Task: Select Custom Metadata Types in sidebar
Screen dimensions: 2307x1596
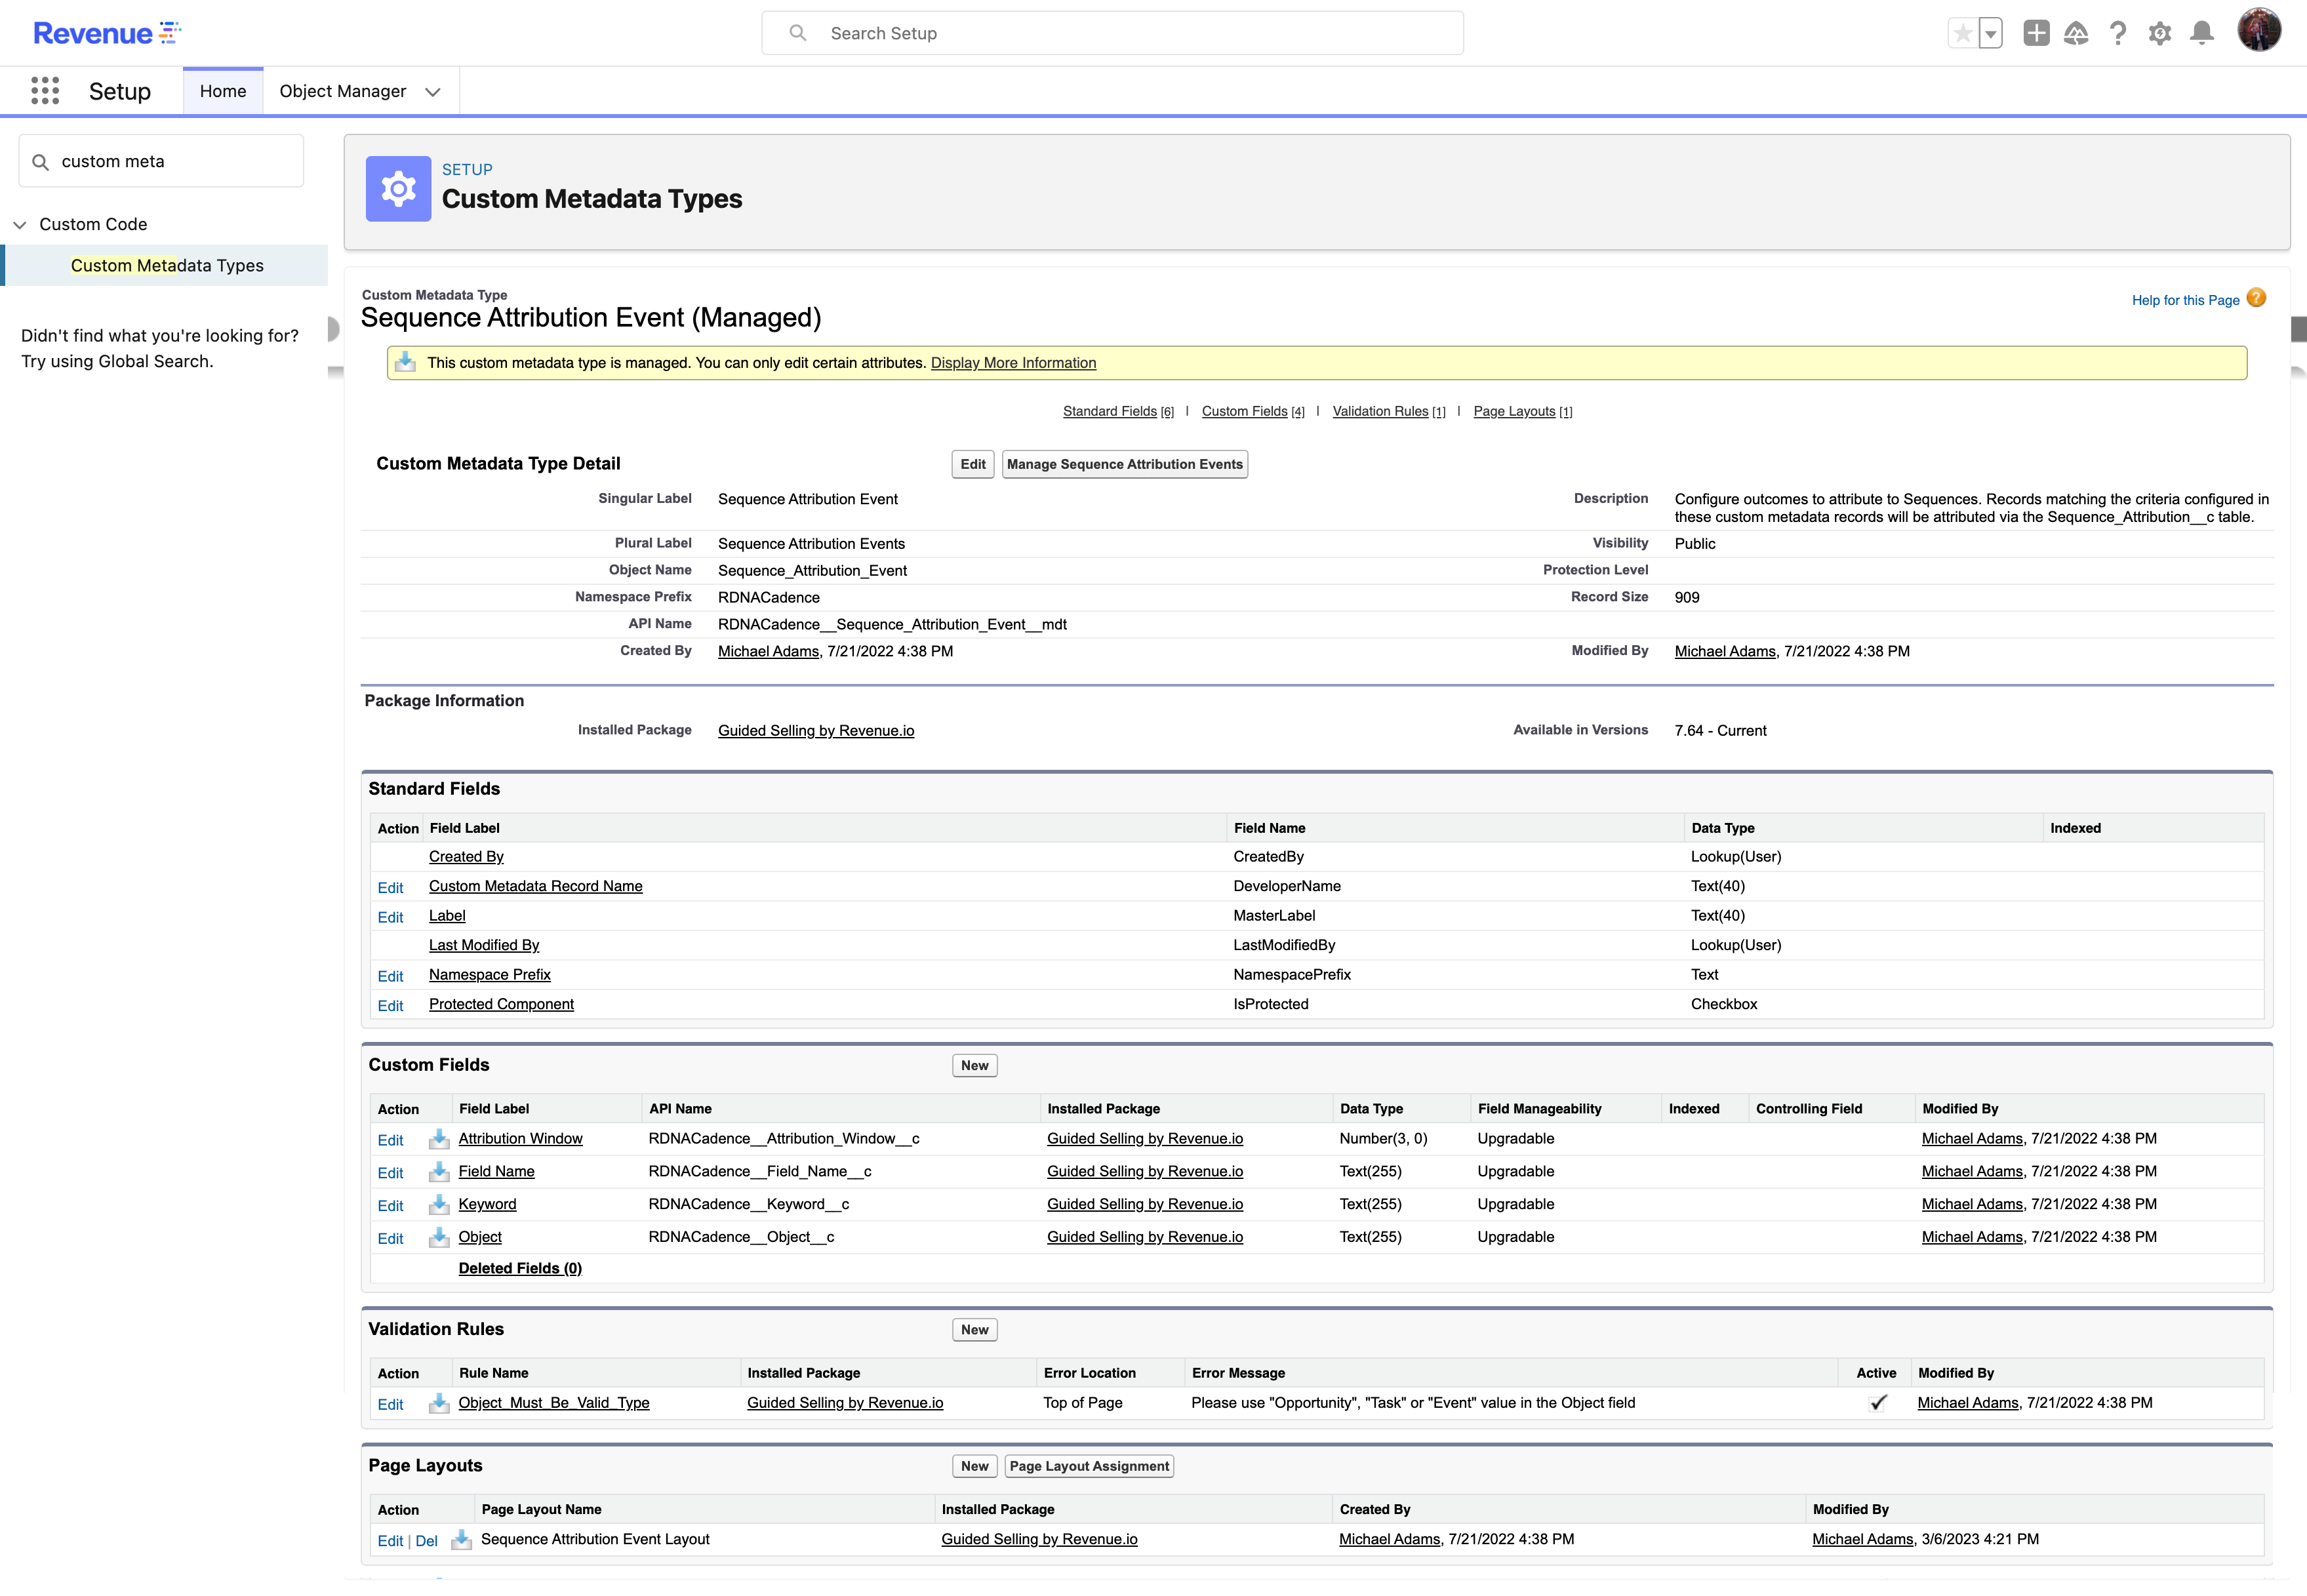Action: tap(167, 265)
